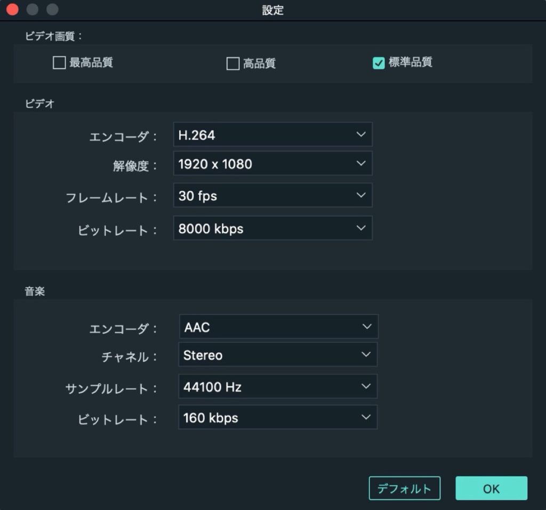The width and height of the screenshot is (546, 510).
Task: Open the video encoder H.264 dropdown
Action: pyautogui.click(x=272, y=134)
